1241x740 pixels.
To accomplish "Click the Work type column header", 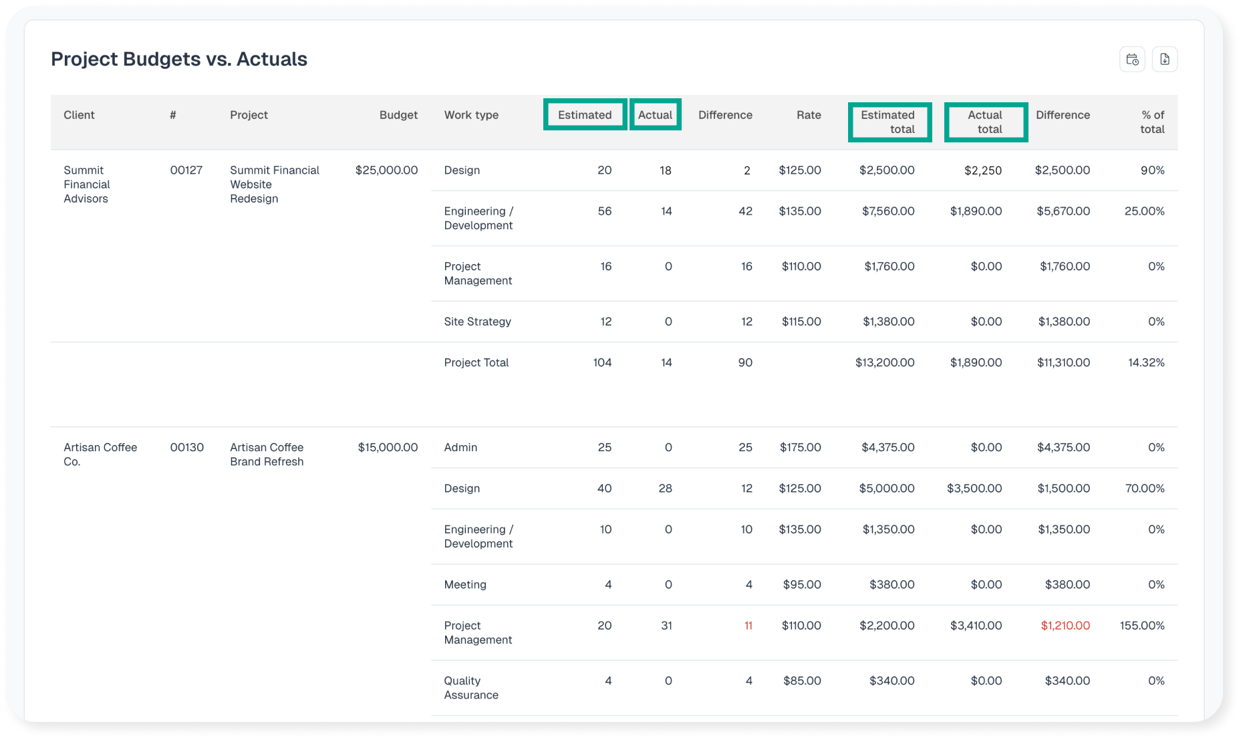I will [471, 115].
